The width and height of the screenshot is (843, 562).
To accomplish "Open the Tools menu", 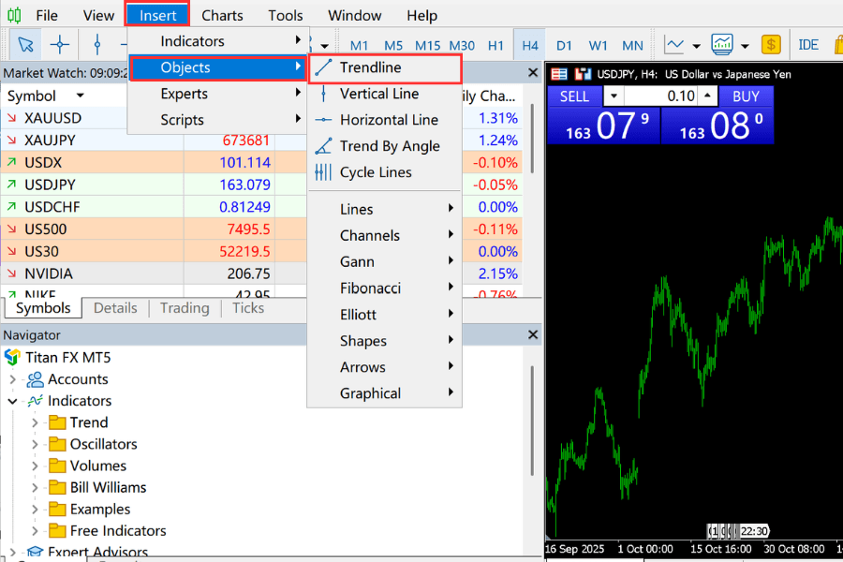I will tap(286, 16).
